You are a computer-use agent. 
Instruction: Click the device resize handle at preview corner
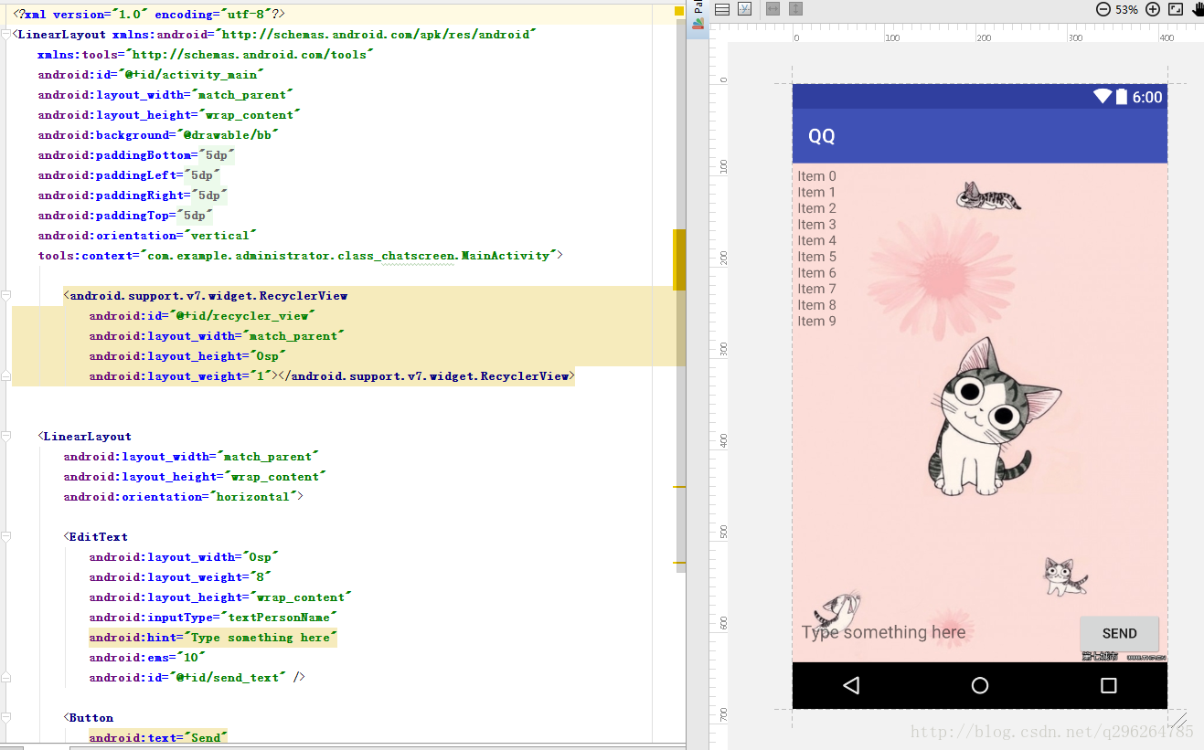1177,719
